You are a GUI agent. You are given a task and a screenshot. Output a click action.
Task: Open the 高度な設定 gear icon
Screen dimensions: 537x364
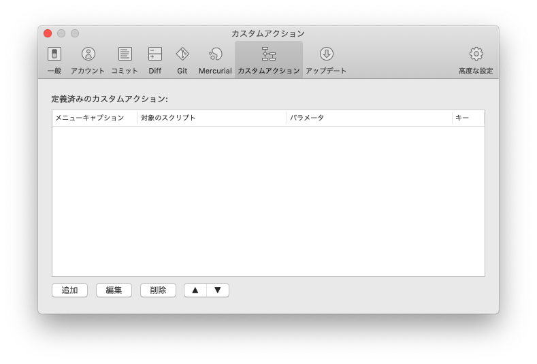(476, 54)
